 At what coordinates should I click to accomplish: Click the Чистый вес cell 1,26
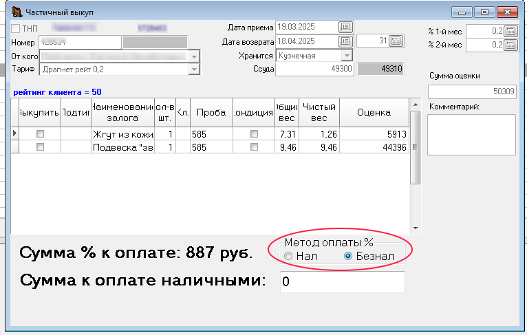pos(319,134)
